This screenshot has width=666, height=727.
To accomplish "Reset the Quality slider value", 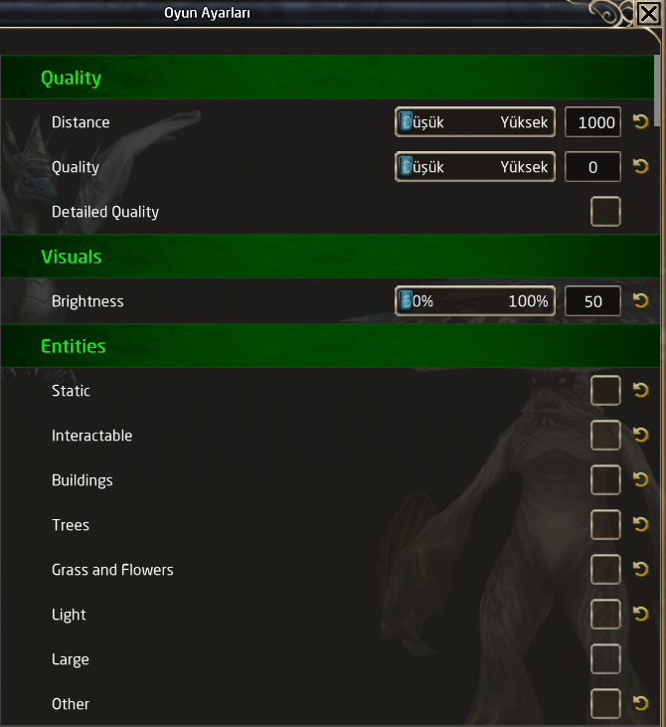I will 640,166.
